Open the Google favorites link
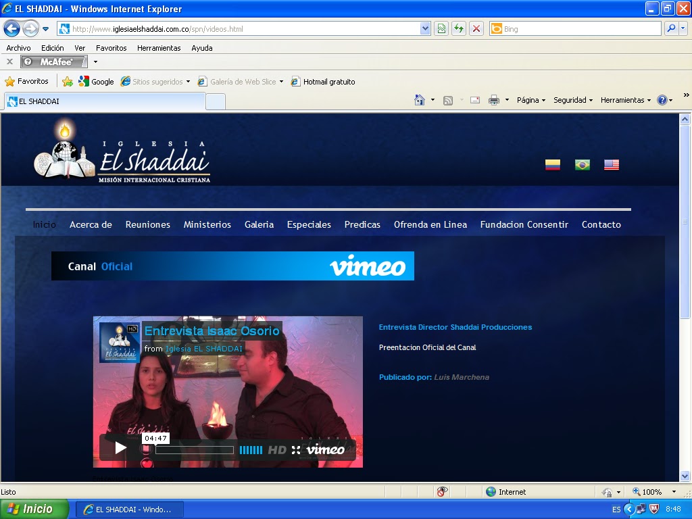The width and height of the screenshot is (692, 519). (96, 82)
